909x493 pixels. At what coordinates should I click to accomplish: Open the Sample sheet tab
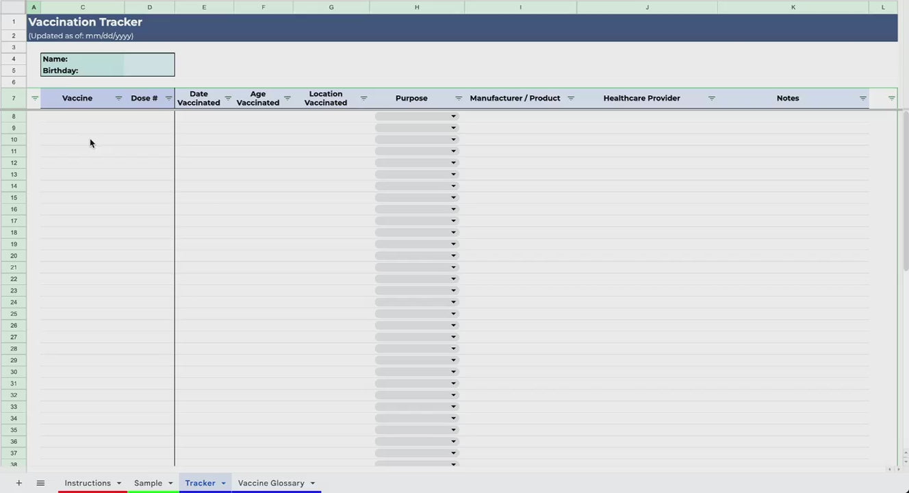148,483
